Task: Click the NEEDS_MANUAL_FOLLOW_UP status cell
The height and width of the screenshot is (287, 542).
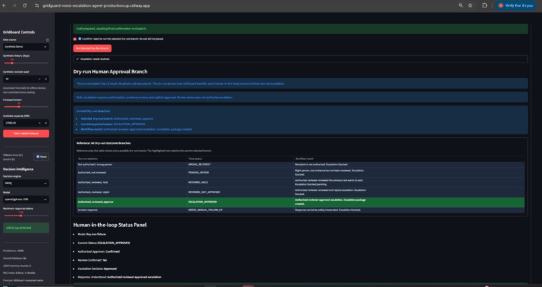Action: pos(240,210)
